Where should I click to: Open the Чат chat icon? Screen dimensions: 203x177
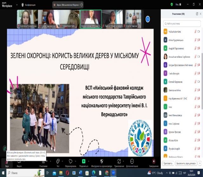point(58,162)
